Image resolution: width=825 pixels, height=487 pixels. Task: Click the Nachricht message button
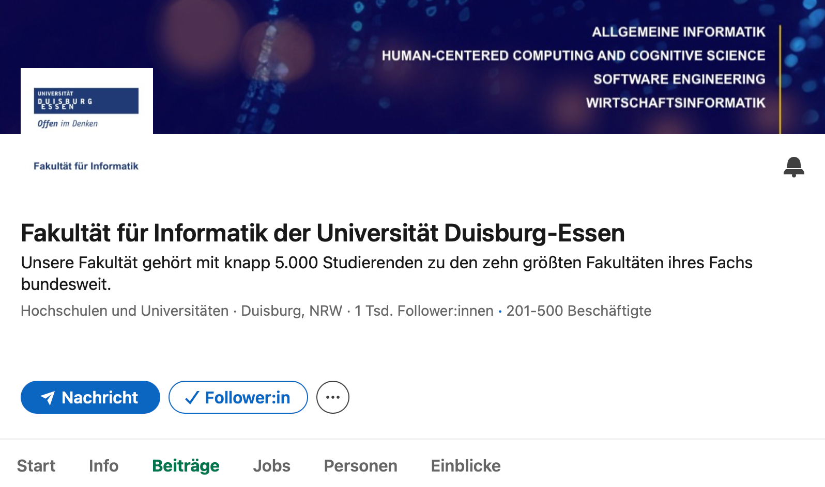click(x=90, y=397)
